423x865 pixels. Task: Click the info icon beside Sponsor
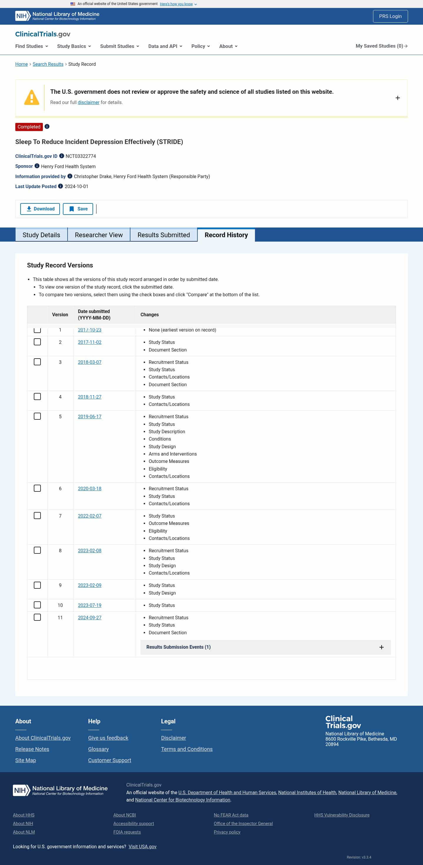click(37, 166)
